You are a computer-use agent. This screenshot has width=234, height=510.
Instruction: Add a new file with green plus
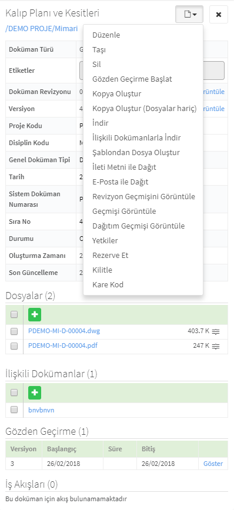(35, 314)
